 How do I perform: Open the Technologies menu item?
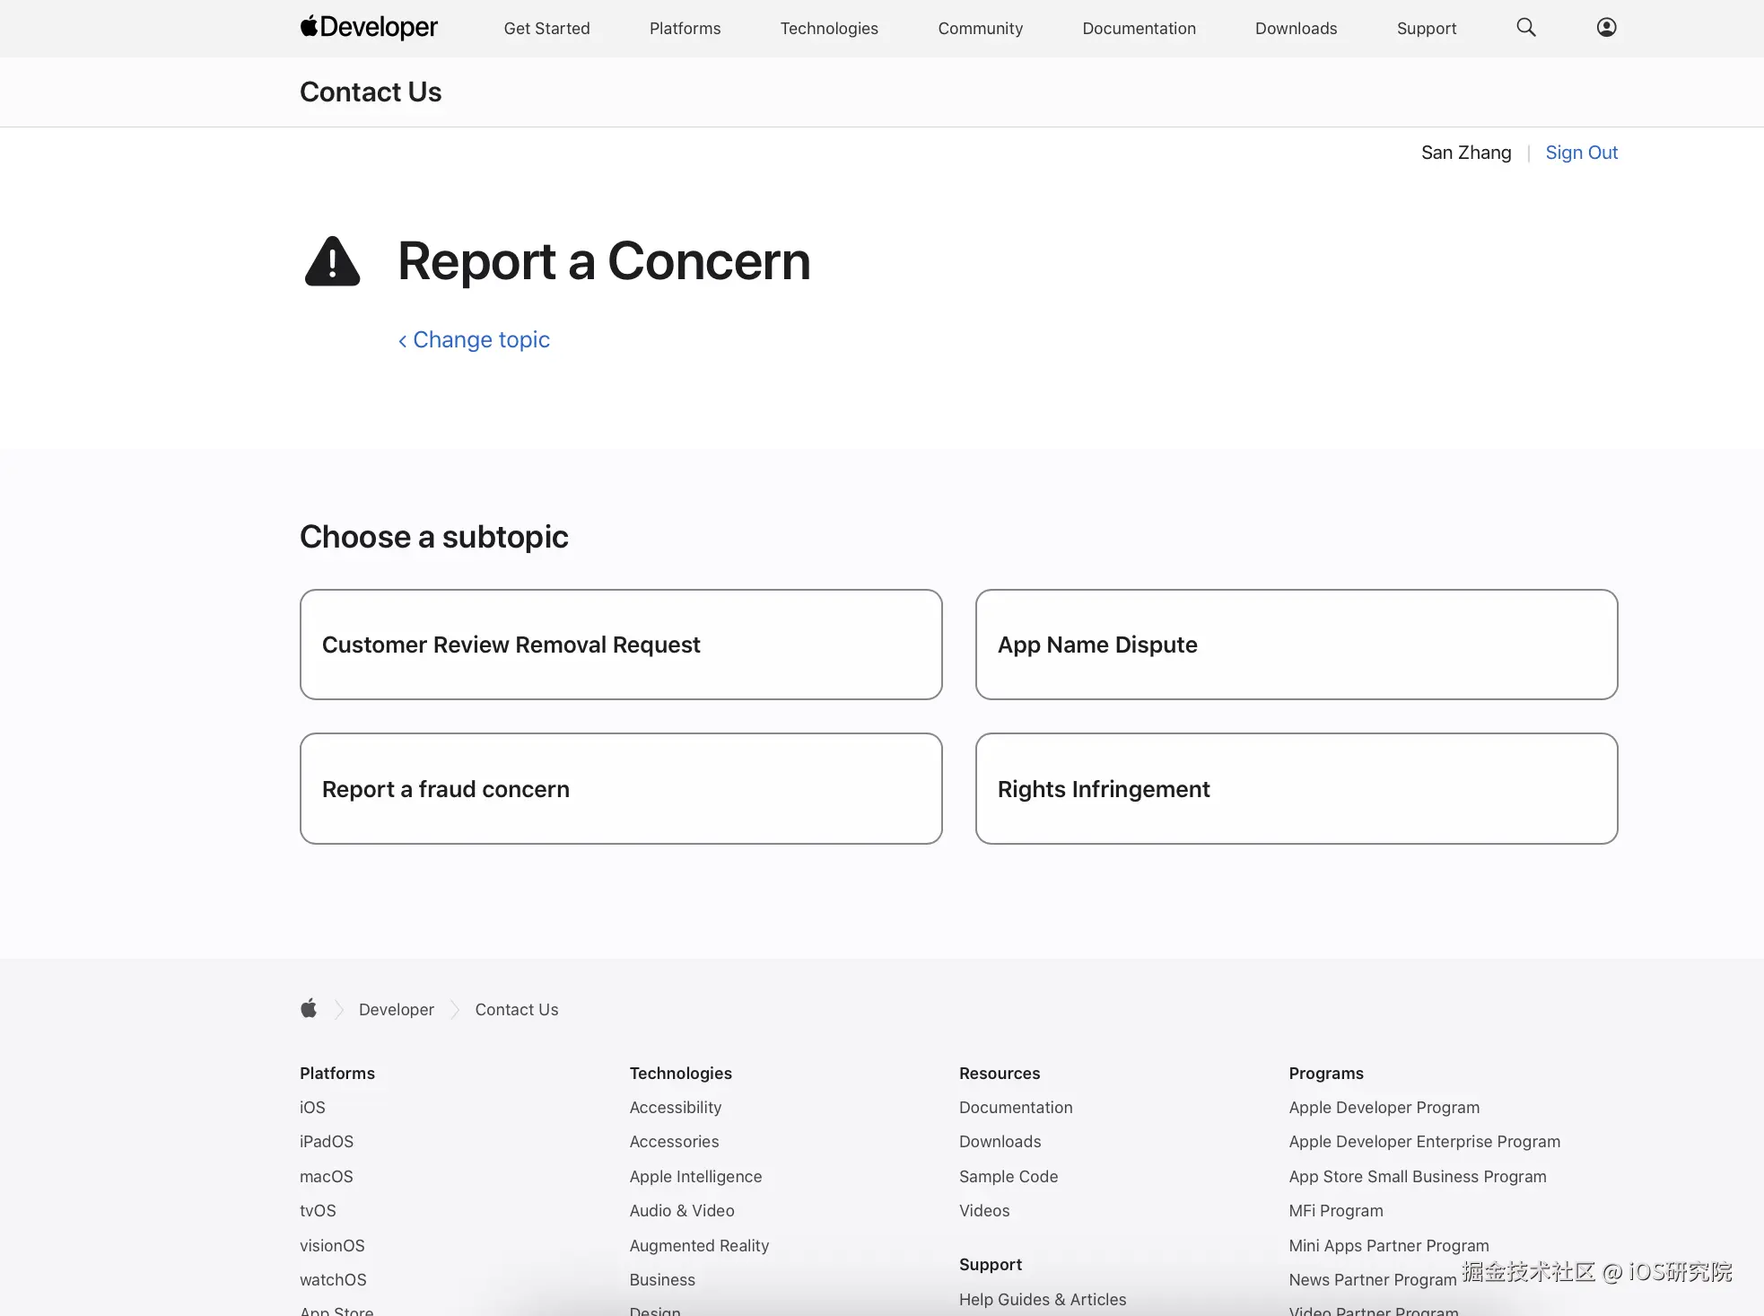tap(829, 29)
